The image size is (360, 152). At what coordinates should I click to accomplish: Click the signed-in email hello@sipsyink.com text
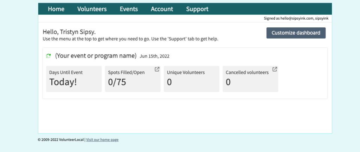tap(297, 19)
